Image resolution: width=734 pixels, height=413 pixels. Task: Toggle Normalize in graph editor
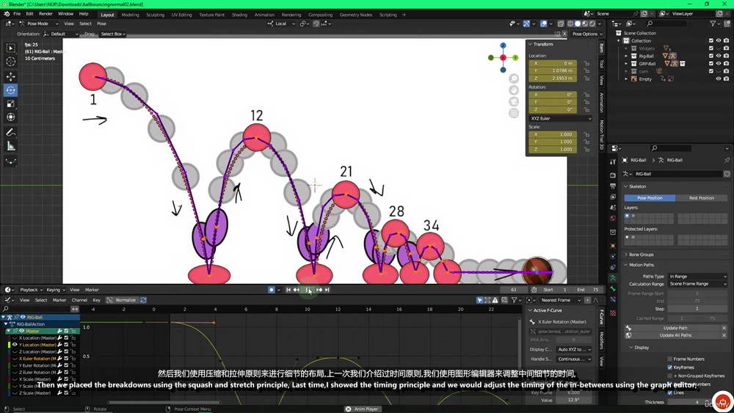point(121,300)
